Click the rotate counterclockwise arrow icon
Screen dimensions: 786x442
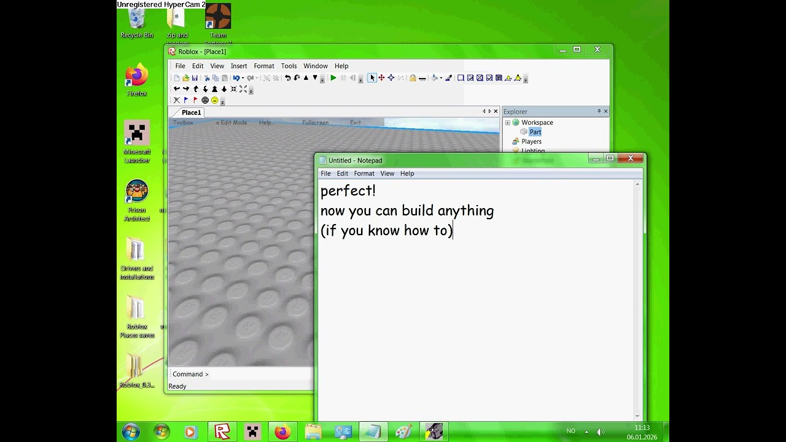[287, 78]
